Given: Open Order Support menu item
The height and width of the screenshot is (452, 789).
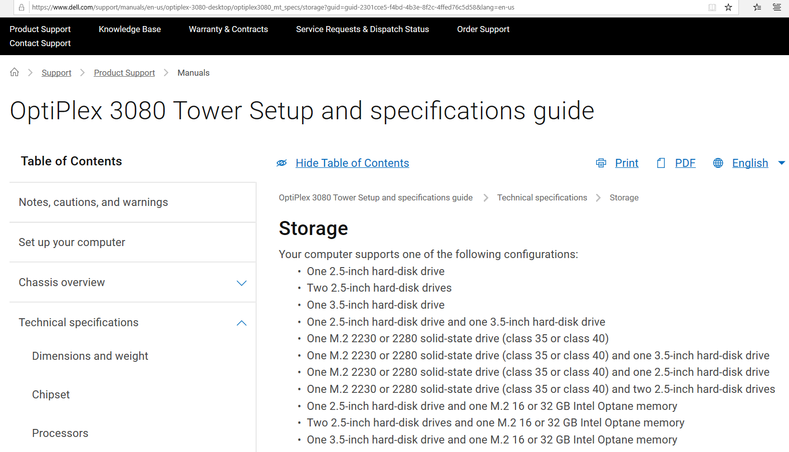Looking at the screenshot, I should point(483,29).
